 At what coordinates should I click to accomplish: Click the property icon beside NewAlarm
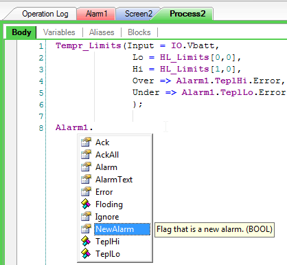[x=86, y=229]
